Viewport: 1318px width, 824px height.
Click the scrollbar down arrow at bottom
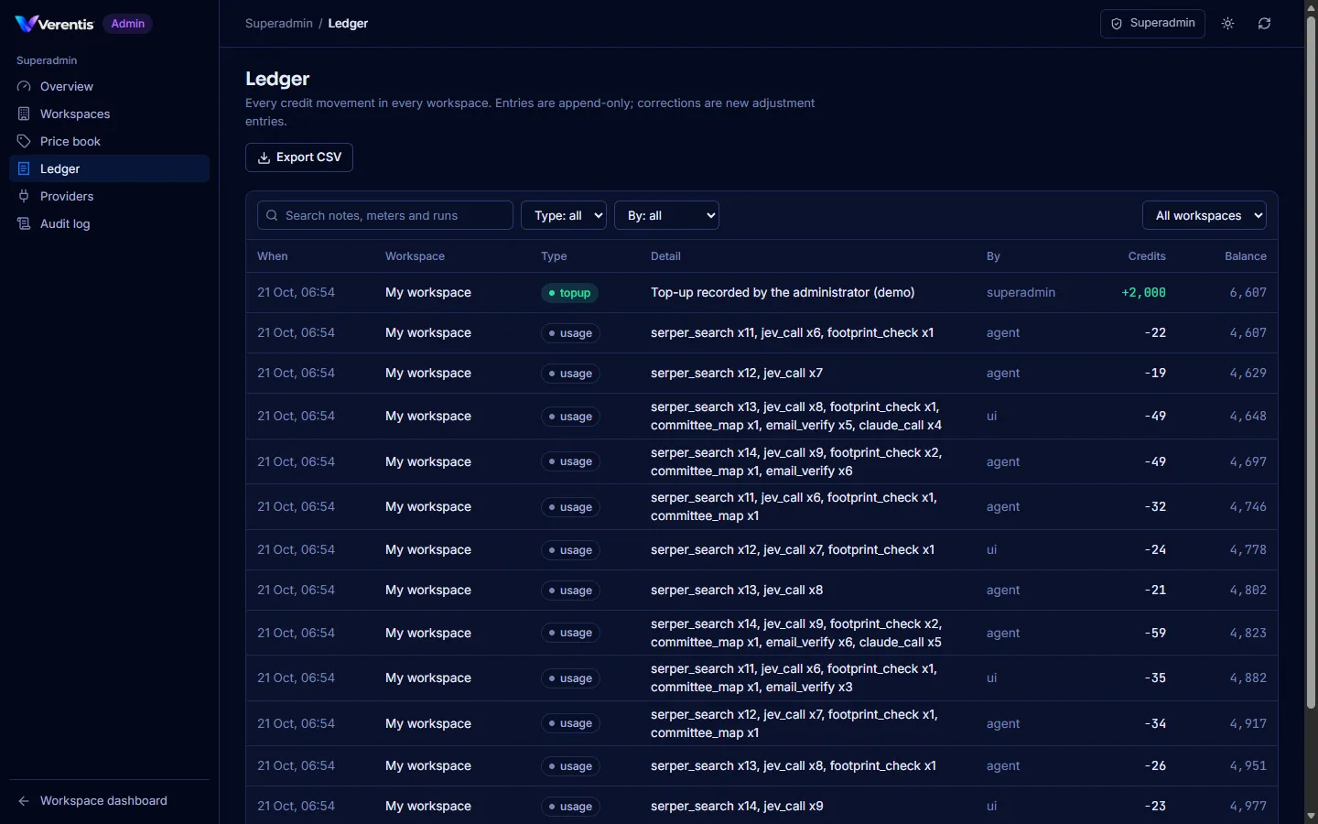1311,816
